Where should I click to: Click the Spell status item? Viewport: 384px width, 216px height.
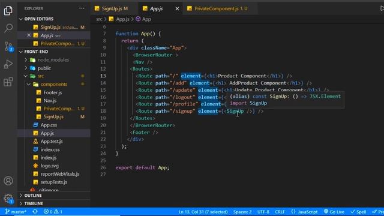[358, 212]
